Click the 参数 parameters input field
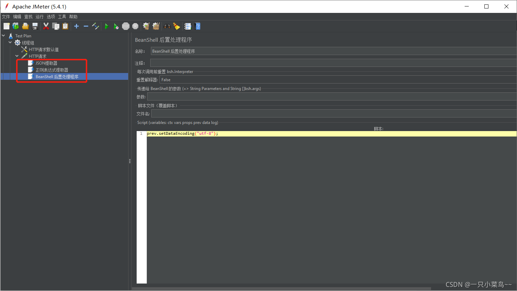The image size is (517, 291). [x=332, y=97]
